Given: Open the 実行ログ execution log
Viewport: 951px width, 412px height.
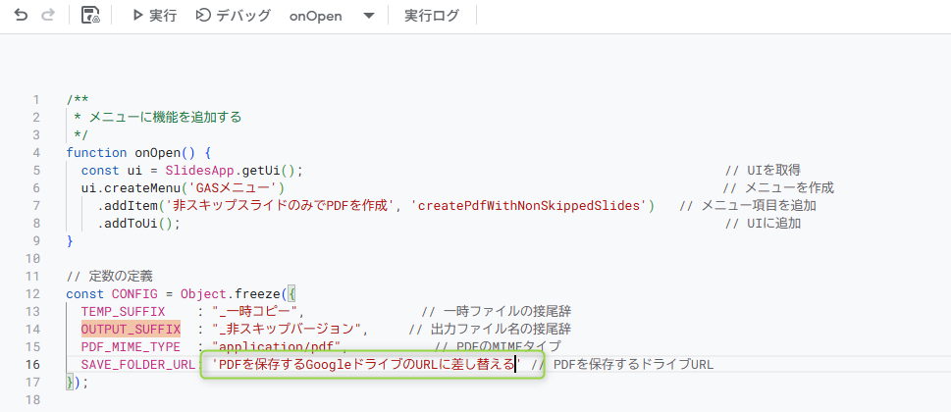Looking at the screenshot, I should click(432, 16).
